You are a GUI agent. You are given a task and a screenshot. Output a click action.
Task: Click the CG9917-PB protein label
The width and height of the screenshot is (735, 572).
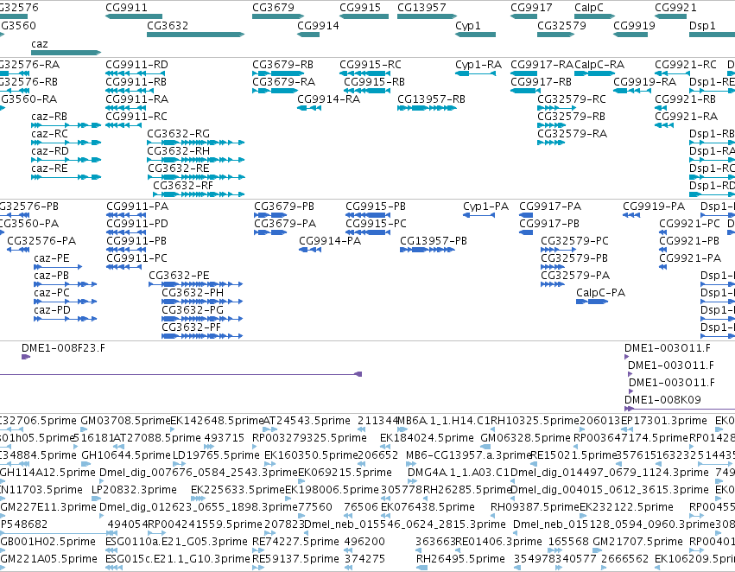pos(549,224)
